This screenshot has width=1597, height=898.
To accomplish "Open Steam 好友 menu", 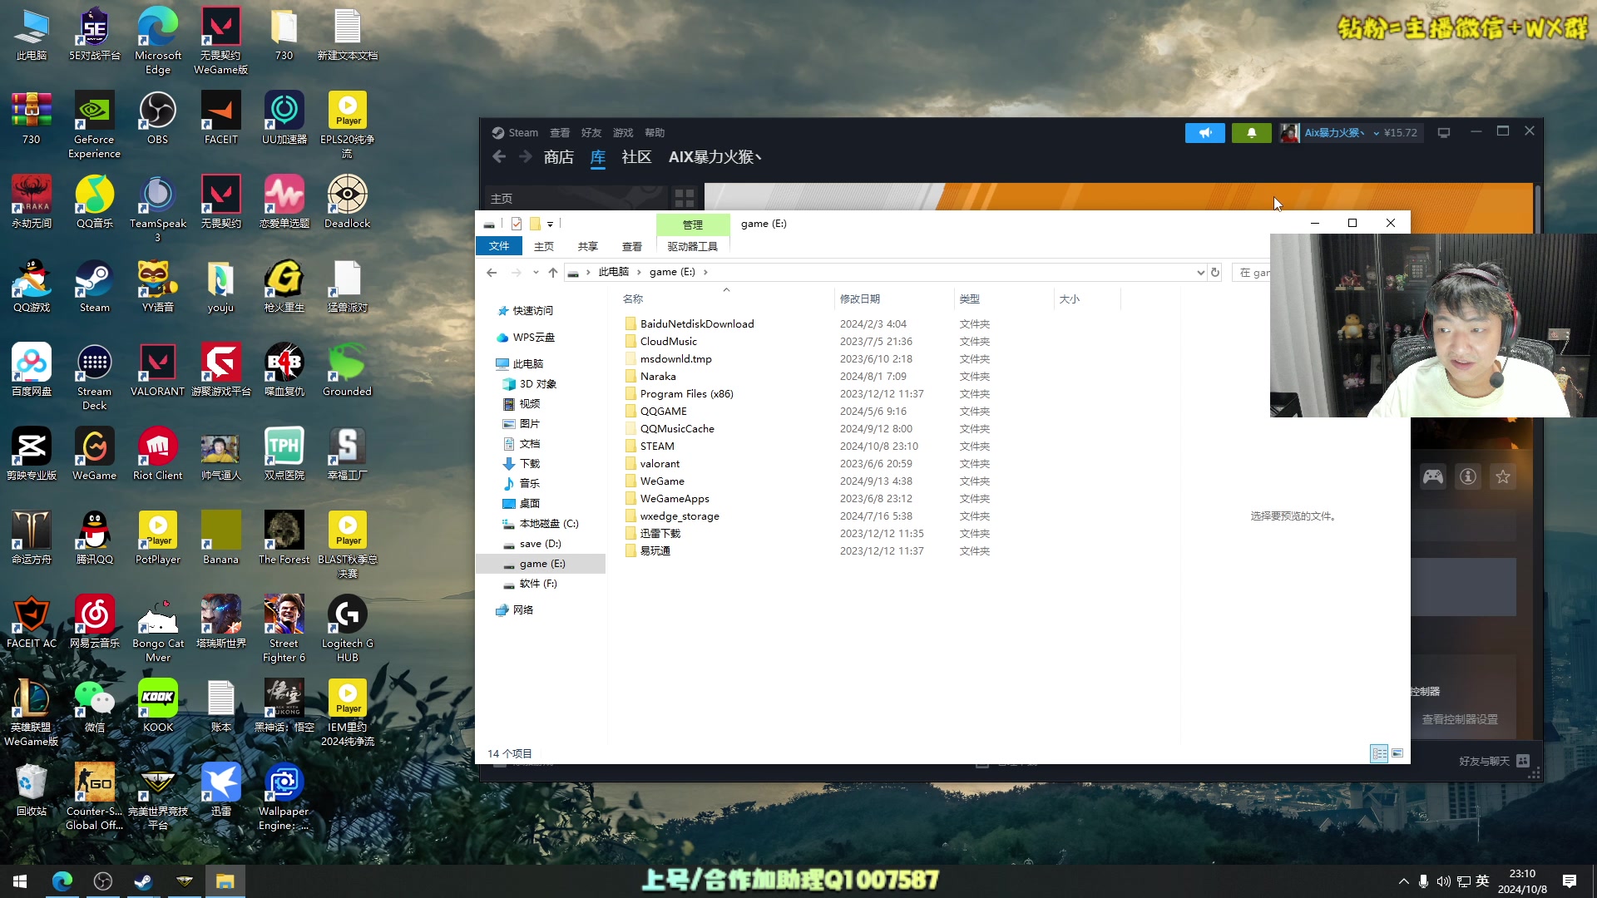I will click(591, 133).
